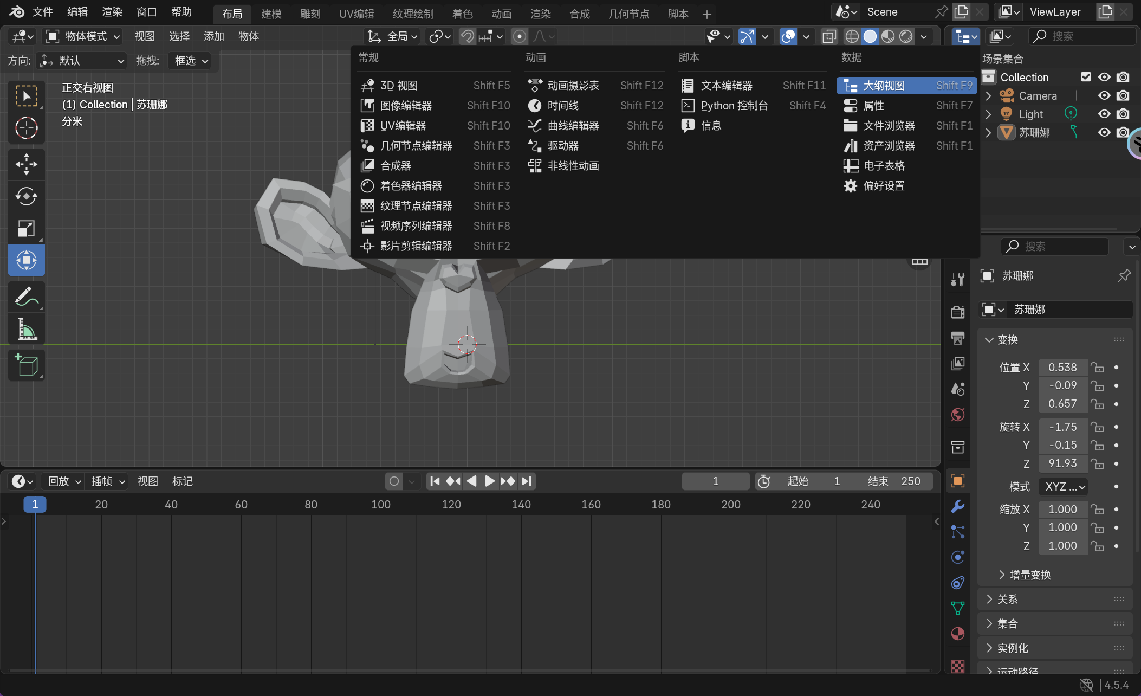Open 偏好设置 from the menu
The image size is (1141, 696).
pos(884,186)
